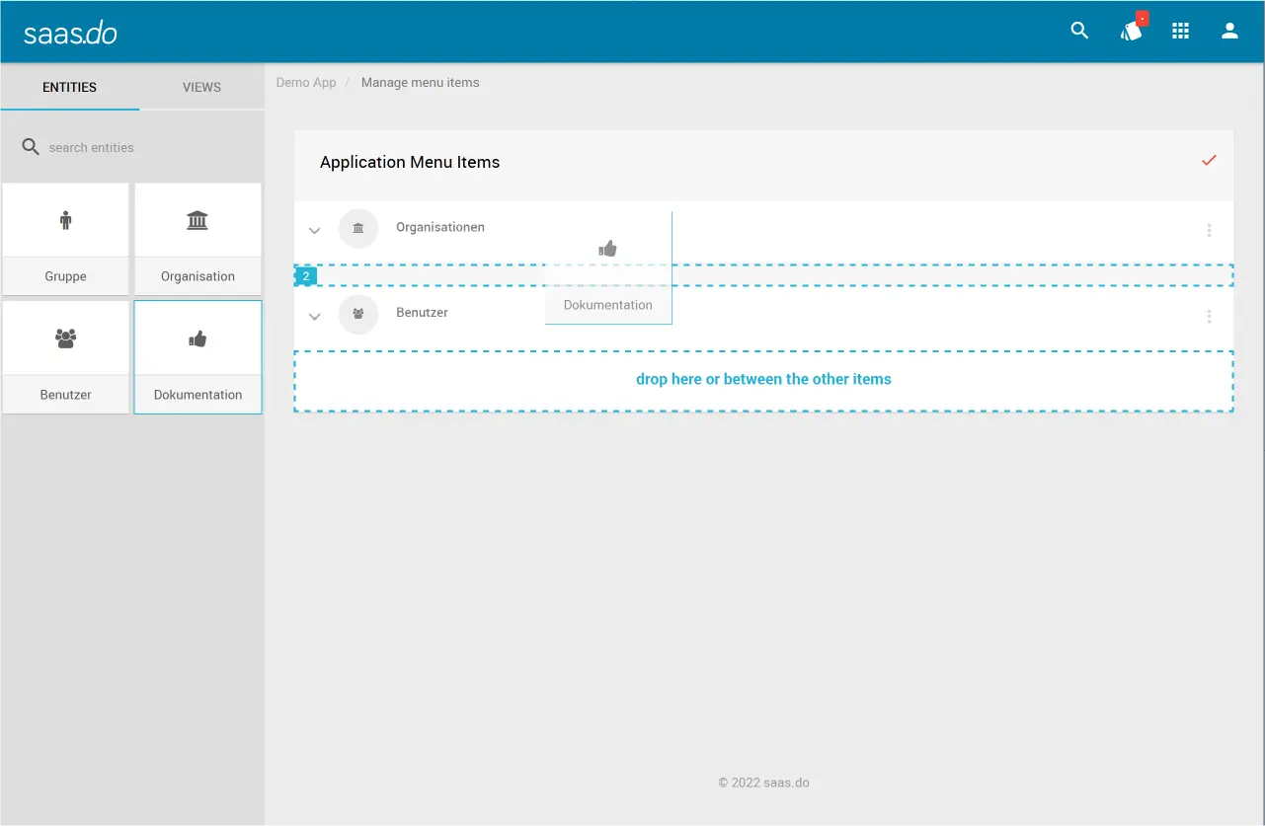Open the user account profile icon
1265x826 pixels.
click(1229, 31)
